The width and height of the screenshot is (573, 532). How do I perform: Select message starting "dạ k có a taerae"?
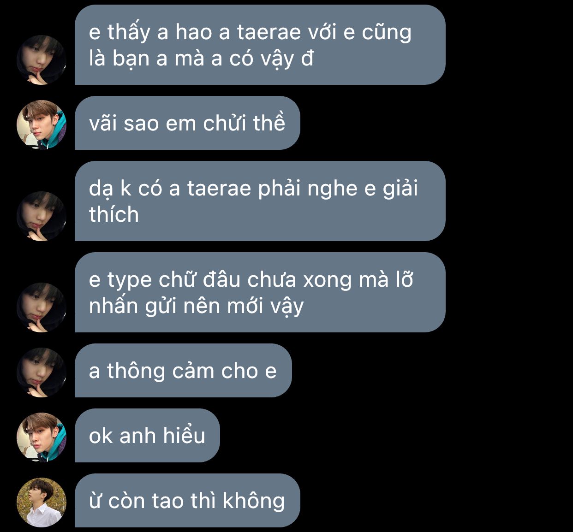pyautogui.click(x=260, y=201)
